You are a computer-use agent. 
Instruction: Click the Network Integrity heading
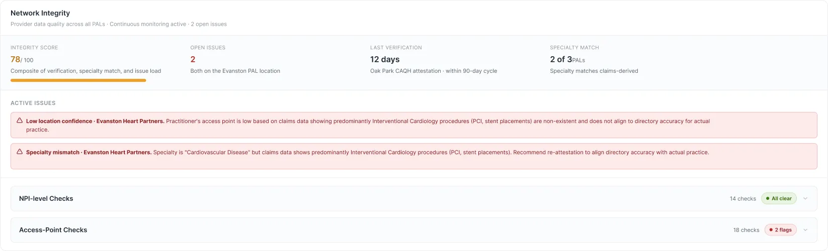(40, 13)
